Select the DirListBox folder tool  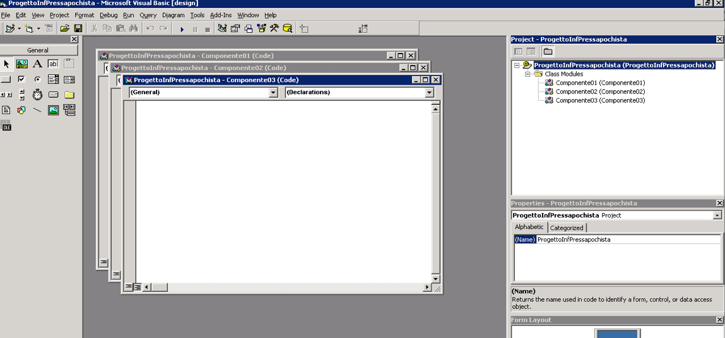[69, 95]
